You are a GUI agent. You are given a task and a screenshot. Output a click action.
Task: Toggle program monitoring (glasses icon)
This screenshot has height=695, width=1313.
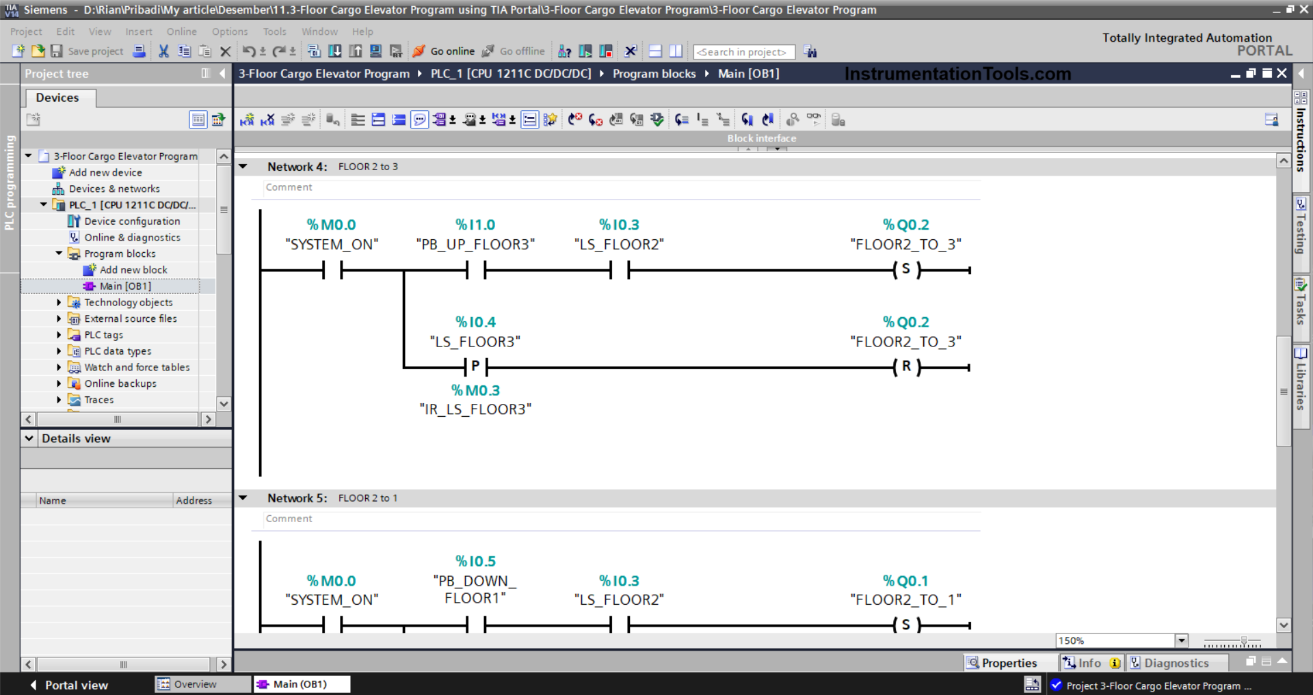[x=813, y=120]
